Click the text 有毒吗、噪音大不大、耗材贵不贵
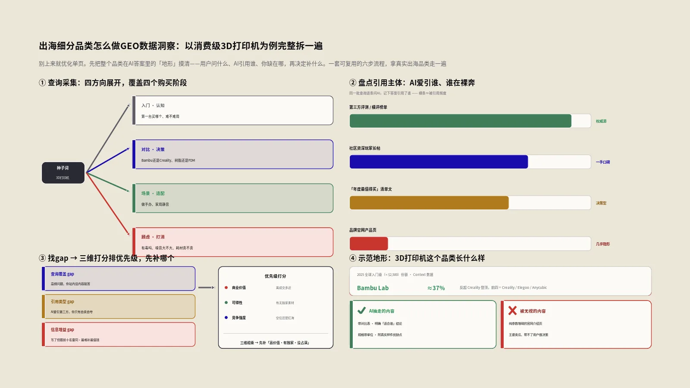690x388 pixels. pyautogui.click(x=167, y=248)
